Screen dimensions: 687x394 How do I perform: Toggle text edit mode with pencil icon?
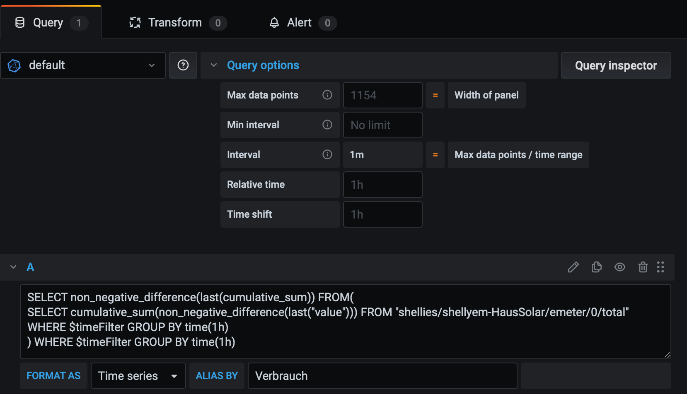573,267
